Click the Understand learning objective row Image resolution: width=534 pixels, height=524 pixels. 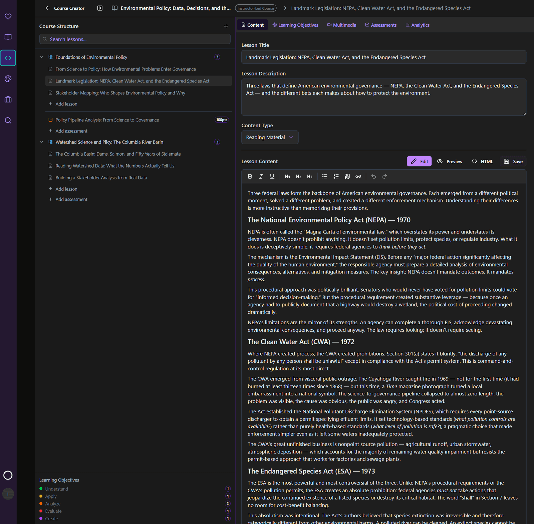[135, 489]
